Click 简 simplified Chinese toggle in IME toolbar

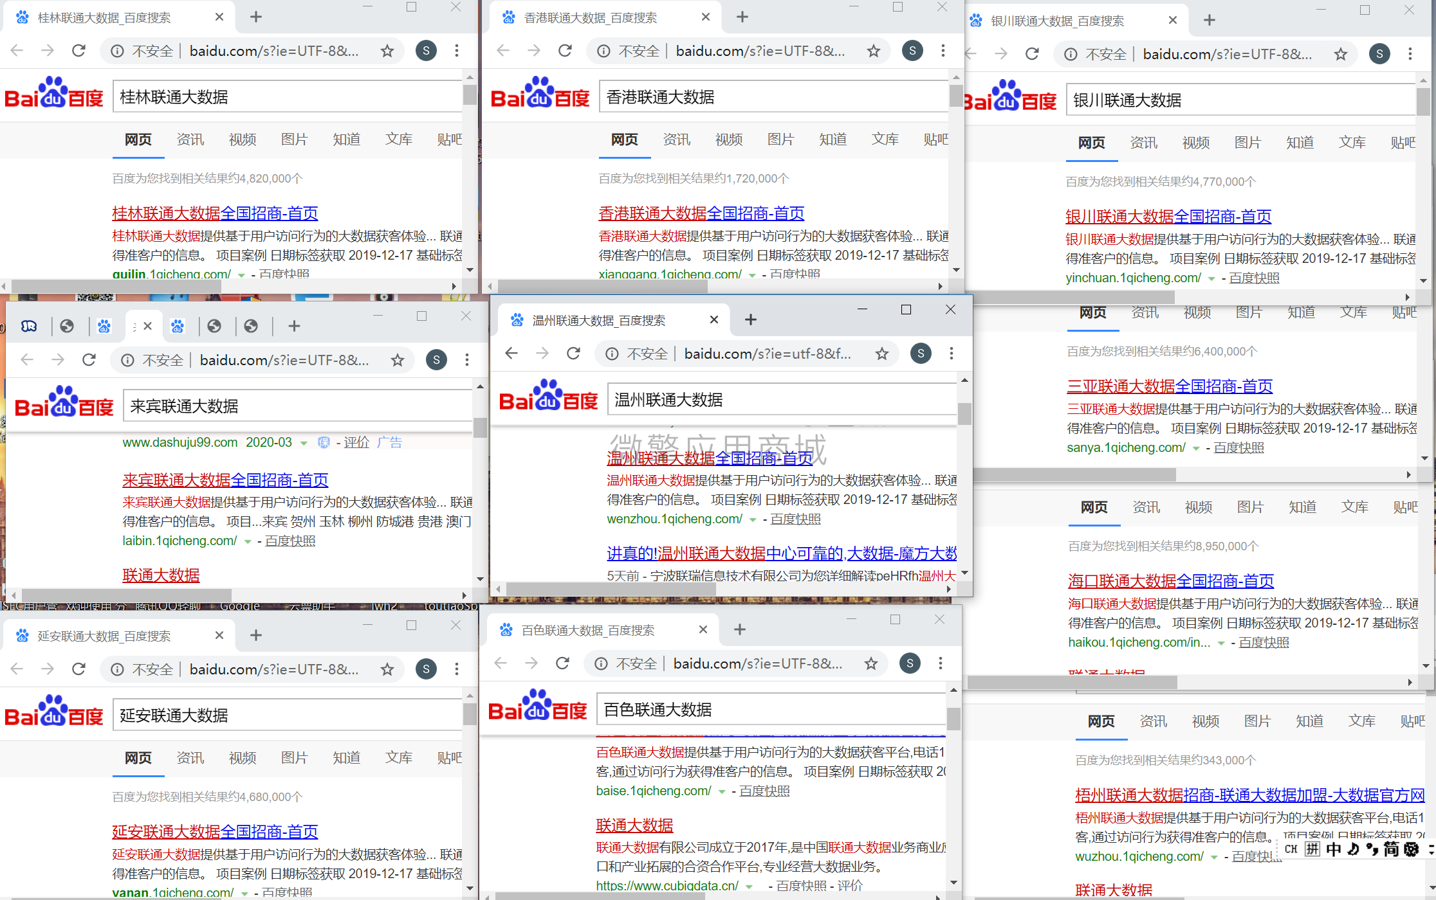pyautogui.click(x=1391, y=849)
